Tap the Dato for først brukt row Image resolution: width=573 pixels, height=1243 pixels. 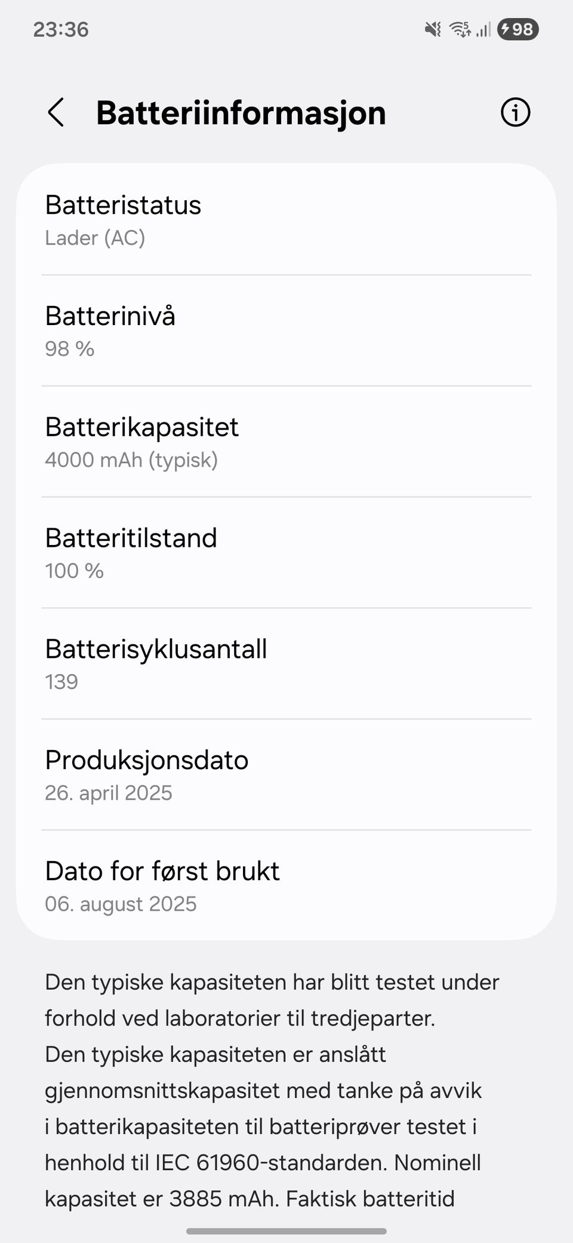pyautogui.click(x=286, y=886)
